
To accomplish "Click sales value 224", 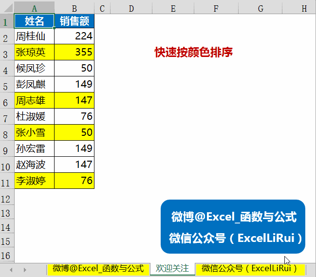I will (x=74, y=36).
